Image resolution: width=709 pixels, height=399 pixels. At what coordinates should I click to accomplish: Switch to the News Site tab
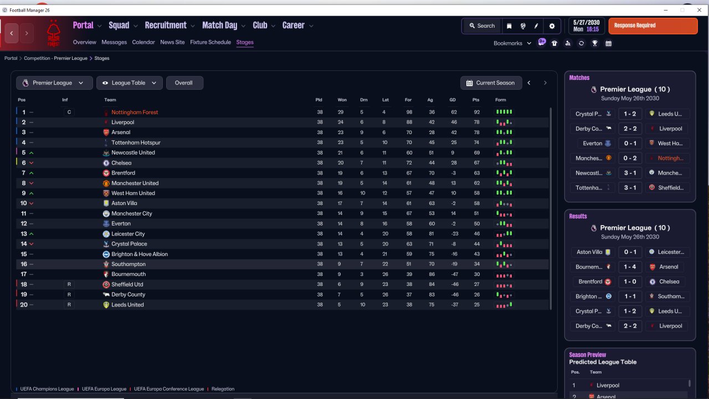pyautogui.click(x=172, y=42)
